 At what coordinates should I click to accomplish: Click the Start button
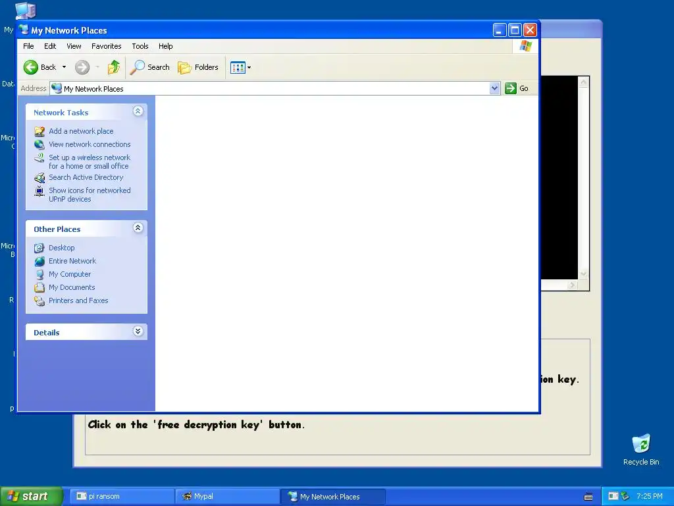(x=31, y=496)
